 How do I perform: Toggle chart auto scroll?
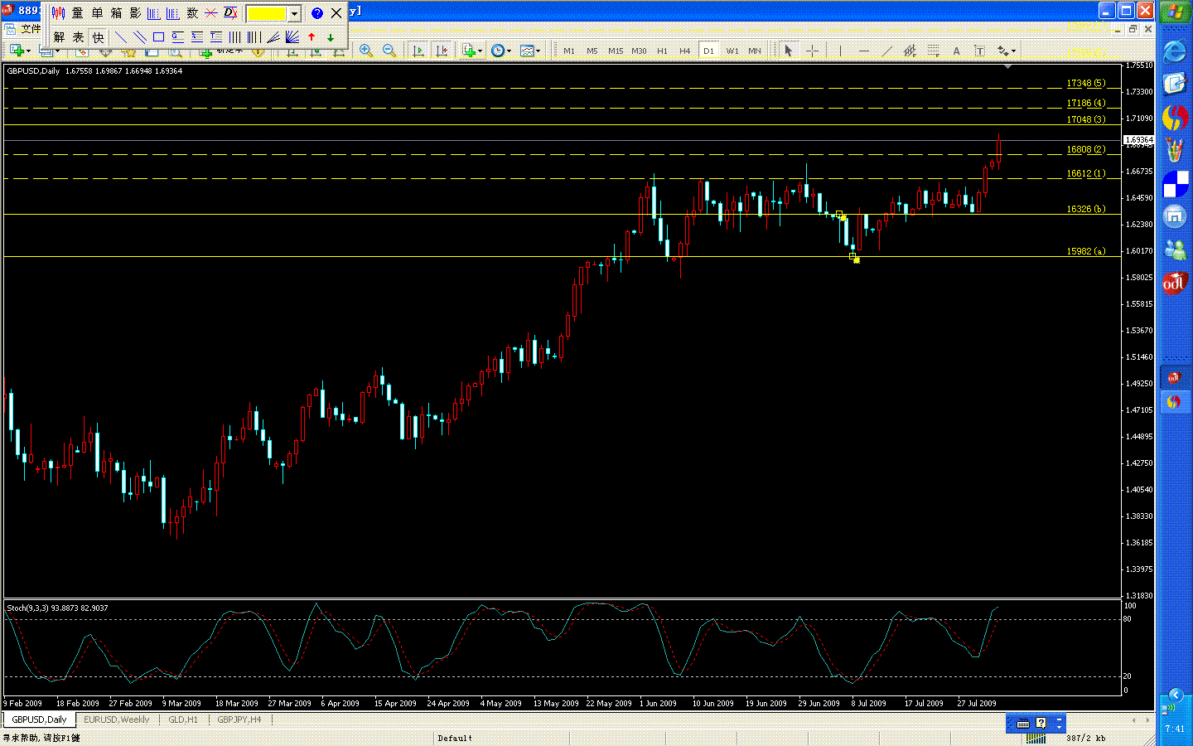click(418, 51)
